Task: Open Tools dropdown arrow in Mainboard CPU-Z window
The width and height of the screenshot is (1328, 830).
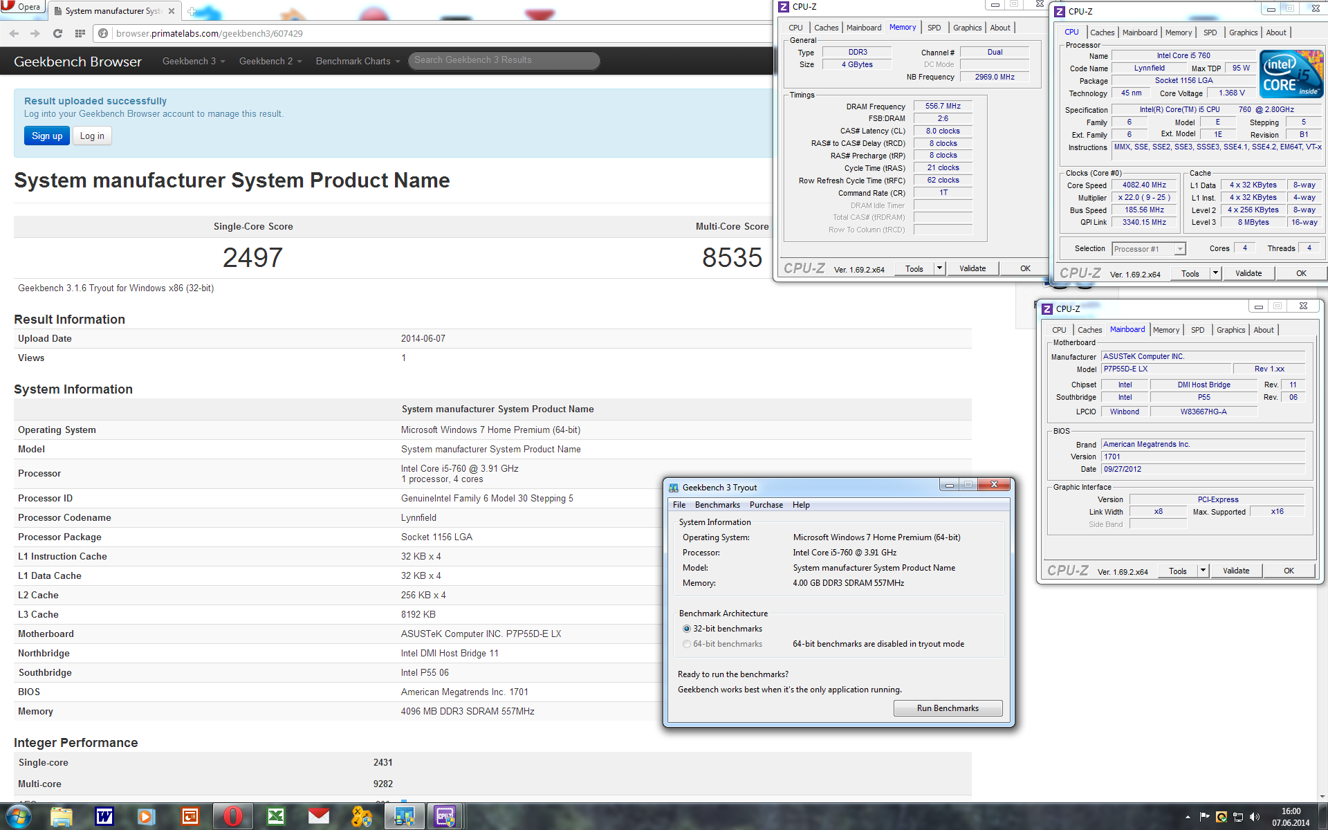Action: click(x=1203, y=571)
